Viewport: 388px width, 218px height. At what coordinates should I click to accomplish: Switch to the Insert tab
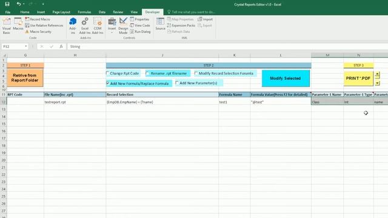point(41,12)
